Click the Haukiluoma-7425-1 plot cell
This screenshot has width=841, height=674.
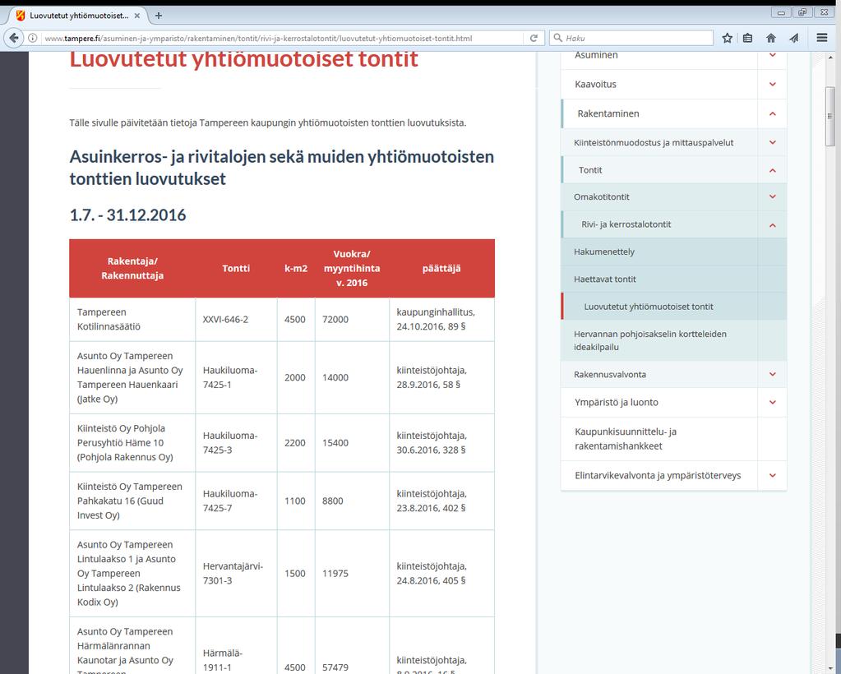[236, 377]
